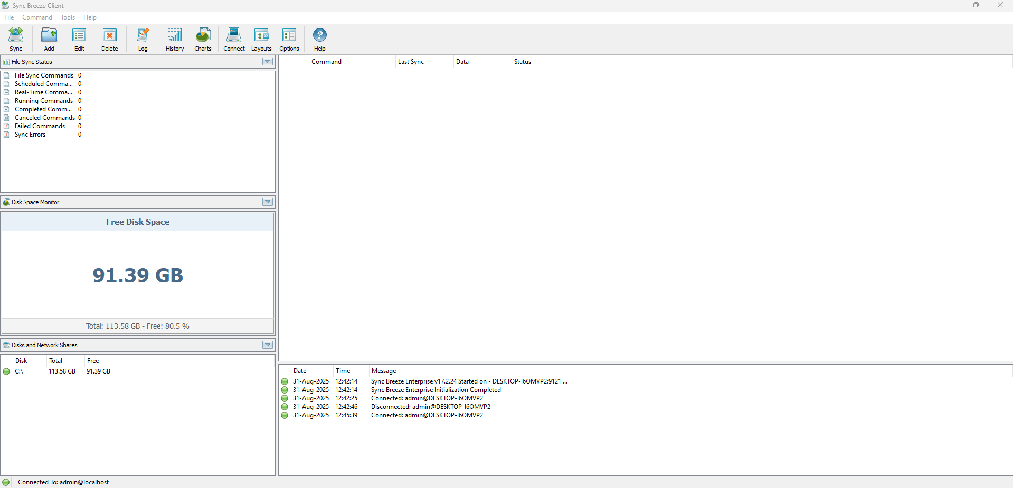Screen dimensions: 1013x488
Task: Click the icon beside Running Commands
Action: (6, 101)
